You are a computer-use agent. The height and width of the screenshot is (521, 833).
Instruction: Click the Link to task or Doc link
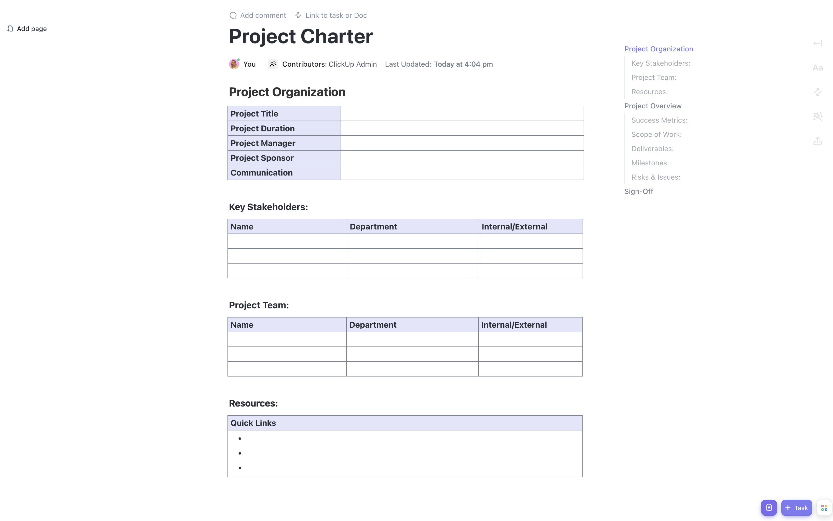point(336,15)
